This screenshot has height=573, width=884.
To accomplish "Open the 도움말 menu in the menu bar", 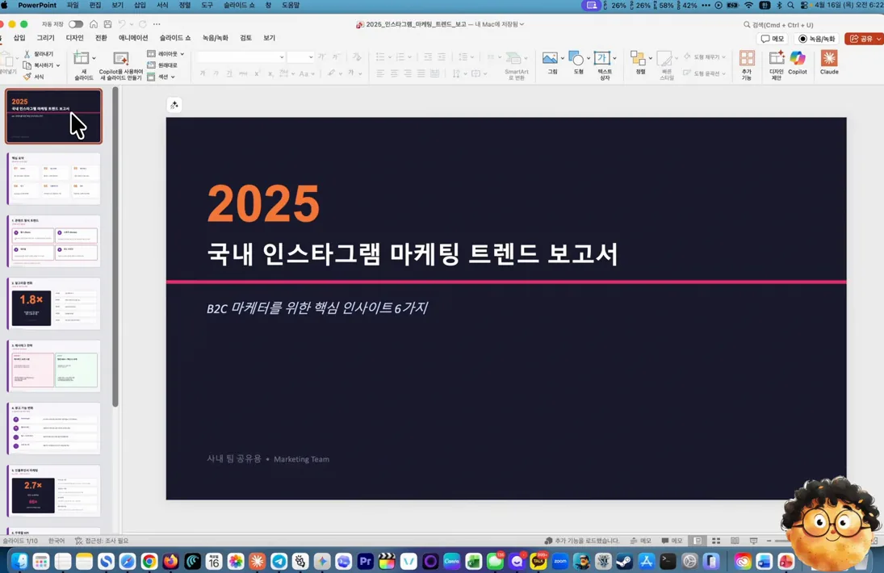I will [x=291, y=5].
